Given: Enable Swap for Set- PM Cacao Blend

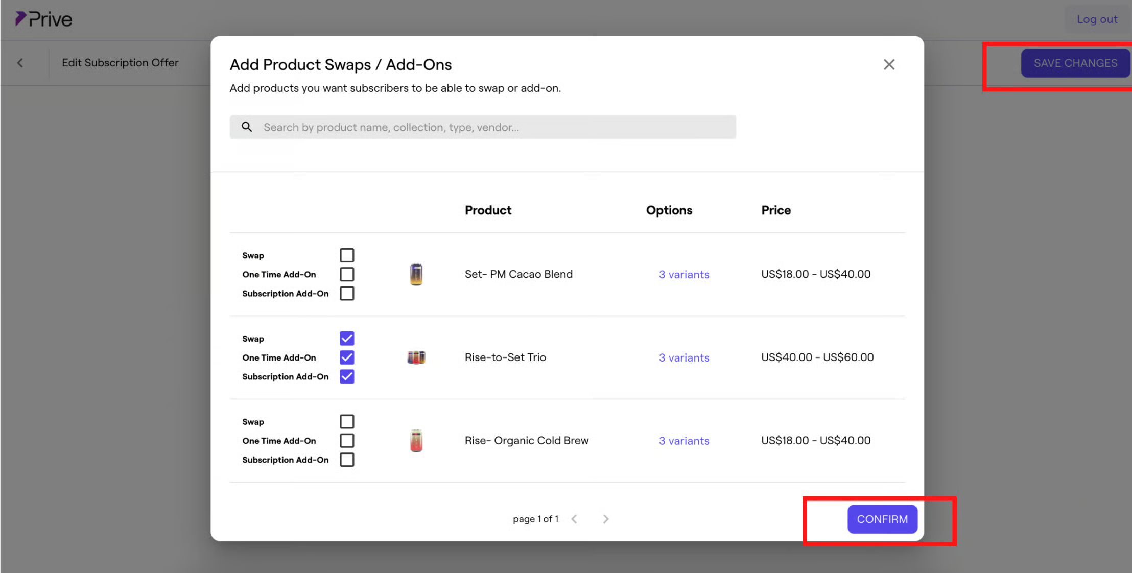Looking at the screenshot, I should point(347,255).
